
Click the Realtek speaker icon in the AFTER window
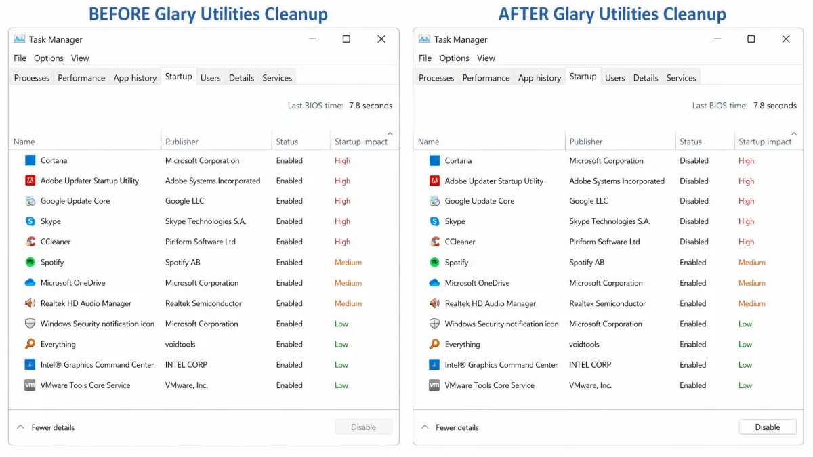point(434,303)
